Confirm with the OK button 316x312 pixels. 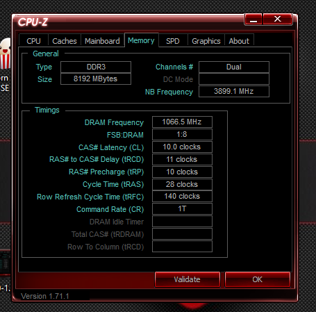pyautogui.click(x=257, y=279)
